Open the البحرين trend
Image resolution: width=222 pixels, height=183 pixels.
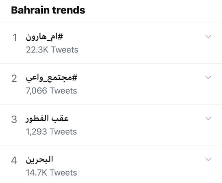(39, 160)
